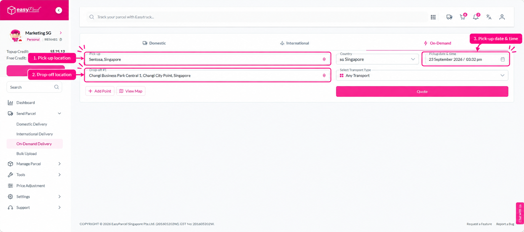Click the Add Point button
This screenshot has width=524, height=232.
pyautogui.click(x=100, y=91)
